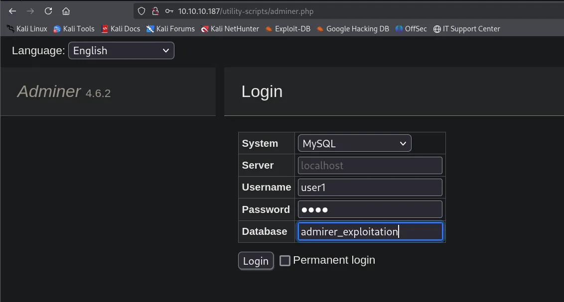Image resolution: width=564 pixels, height=302 pixels.
Task: Click the Password input field
Action: click(370, 209)
